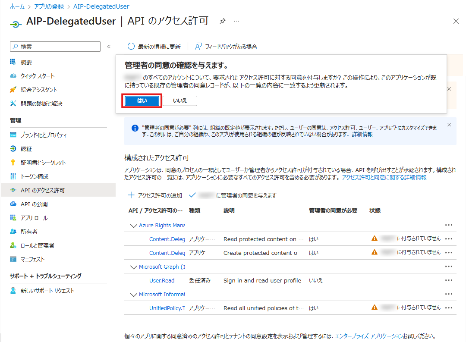Image resolution: width=466 pixels, height=342 pixels.
Task: Click the checkmark に管理者の同意を与えます button
Action: point(233,195)
